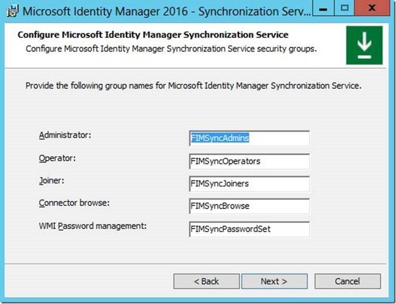Viewport: 396px width, 304px height.
Task: Click the 'Operator:' label
Action: tap(57, 159)
